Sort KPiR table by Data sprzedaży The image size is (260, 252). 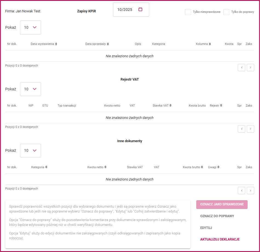[97, 44]
